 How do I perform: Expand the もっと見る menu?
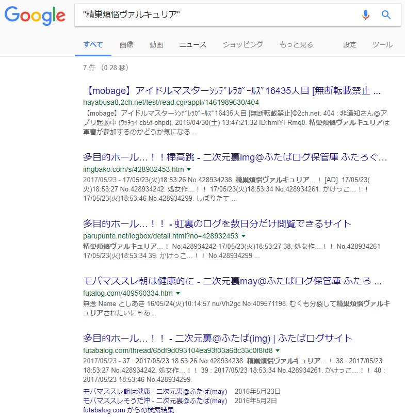click(296, 44)
